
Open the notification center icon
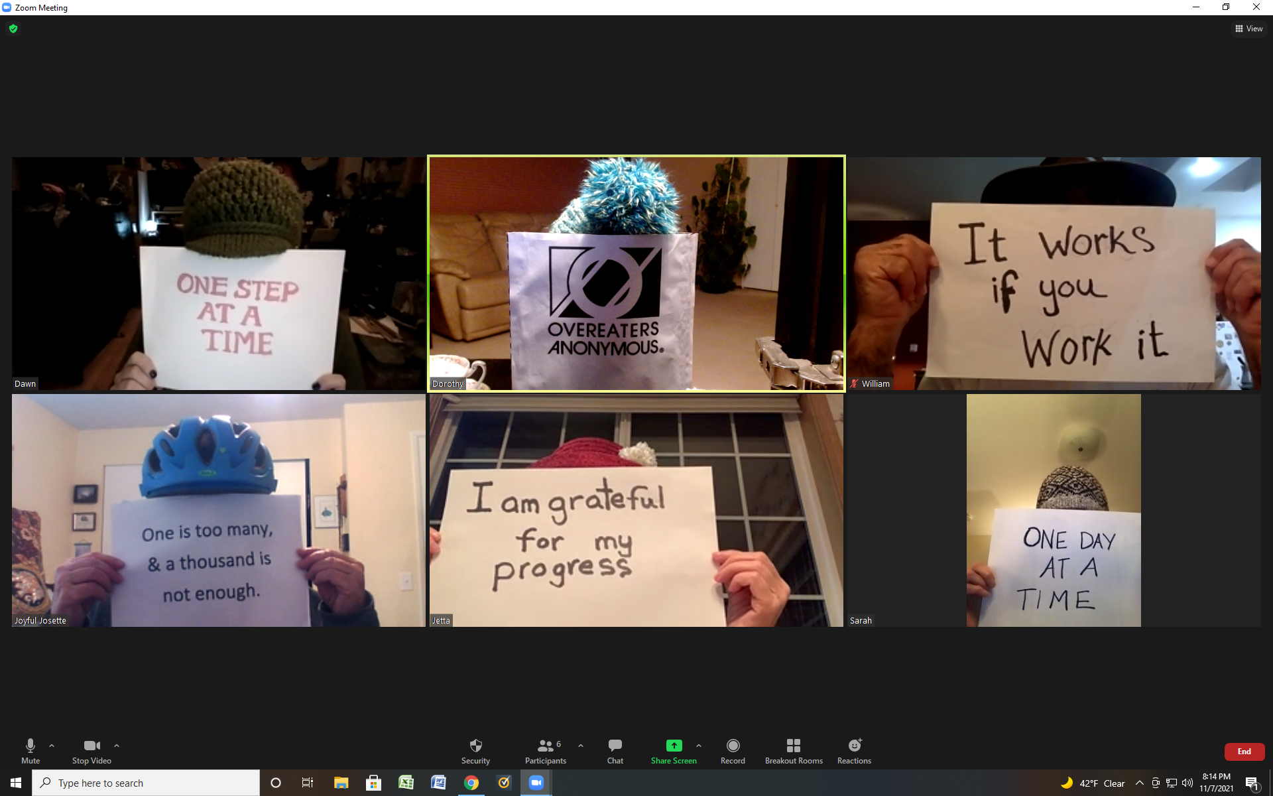(x=1252, y=783)
